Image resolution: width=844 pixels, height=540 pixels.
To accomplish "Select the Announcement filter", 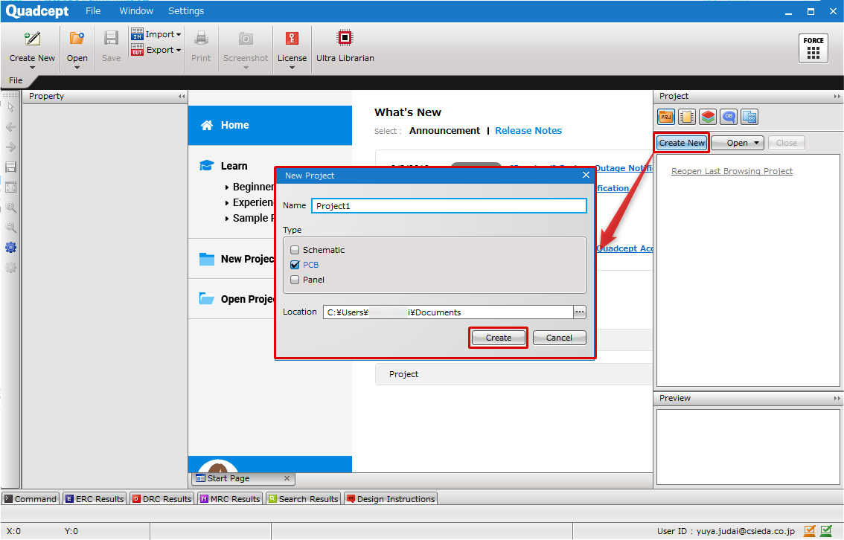I will point(444,131).
